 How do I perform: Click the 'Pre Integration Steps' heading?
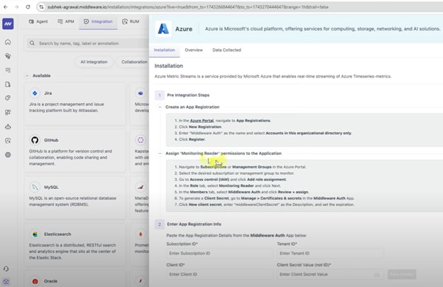[x=188, y=95]
